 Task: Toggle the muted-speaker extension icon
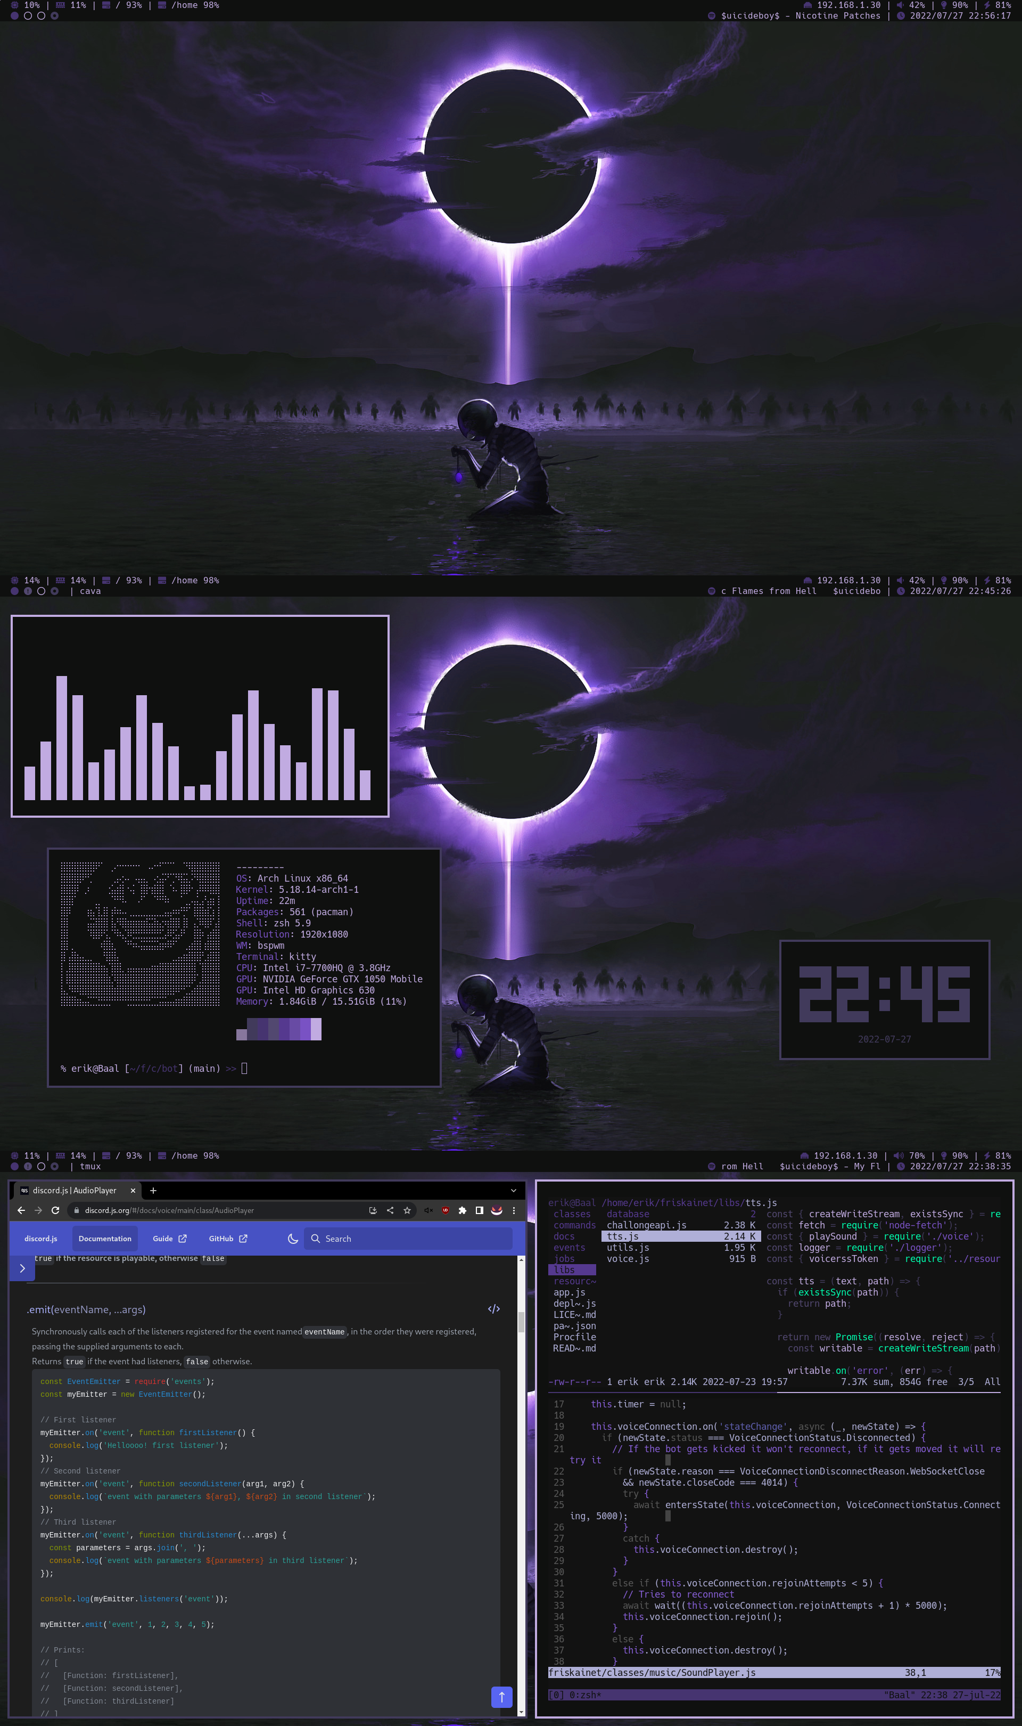(x=427, y=1210)
